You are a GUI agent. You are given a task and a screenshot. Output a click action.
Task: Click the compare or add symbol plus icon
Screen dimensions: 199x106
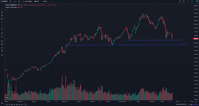11,1
